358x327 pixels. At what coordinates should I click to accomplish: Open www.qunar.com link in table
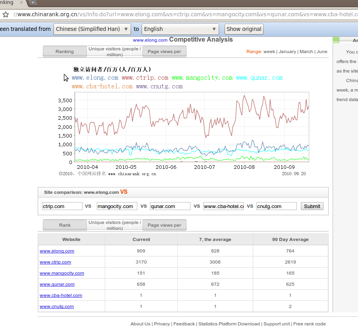click(57, 284)
